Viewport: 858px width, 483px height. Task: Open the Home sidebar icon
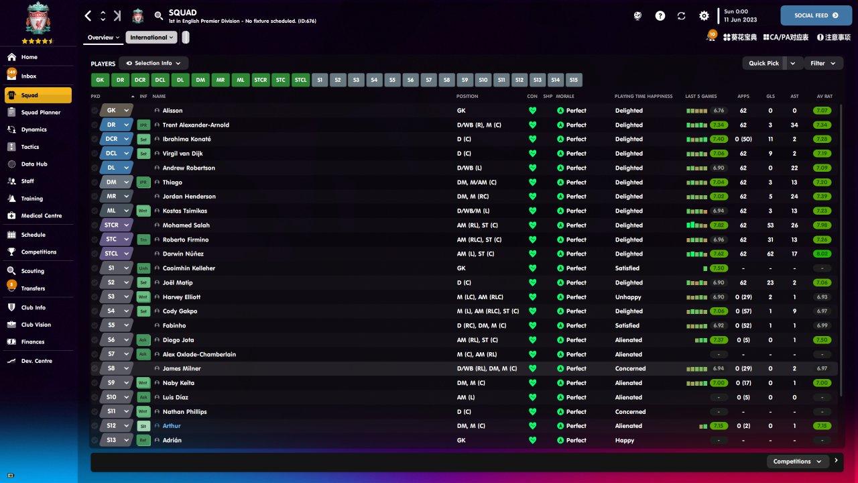11,57
